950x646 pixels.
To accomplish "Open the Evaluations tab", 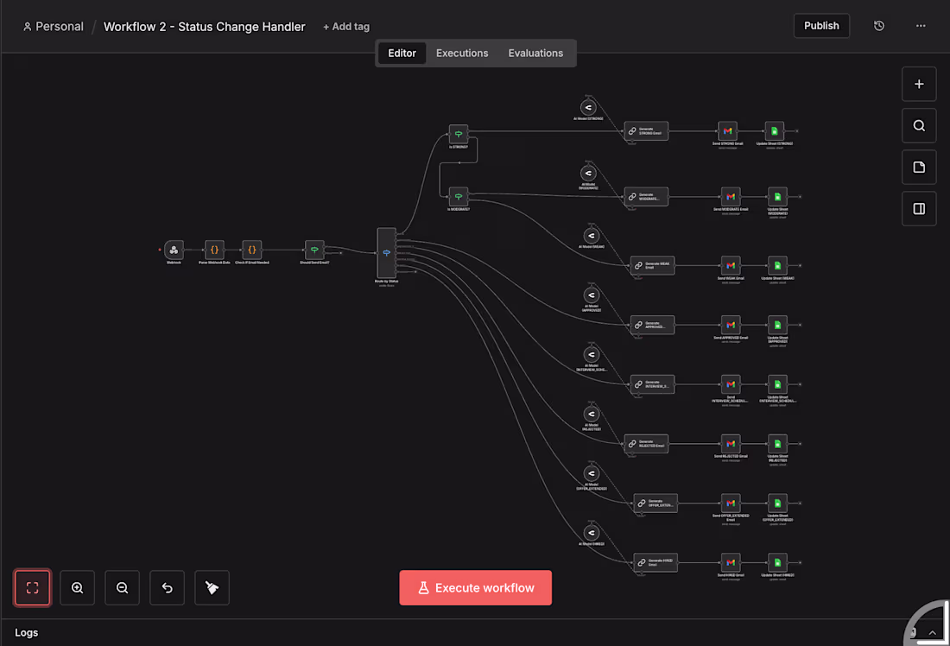I will [535, 53].
